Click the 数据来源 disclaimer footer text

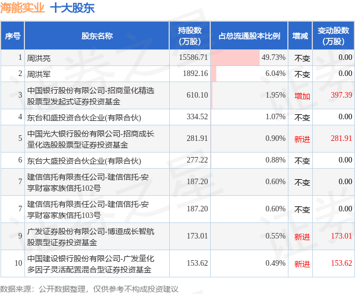click(x=89, y=289)
